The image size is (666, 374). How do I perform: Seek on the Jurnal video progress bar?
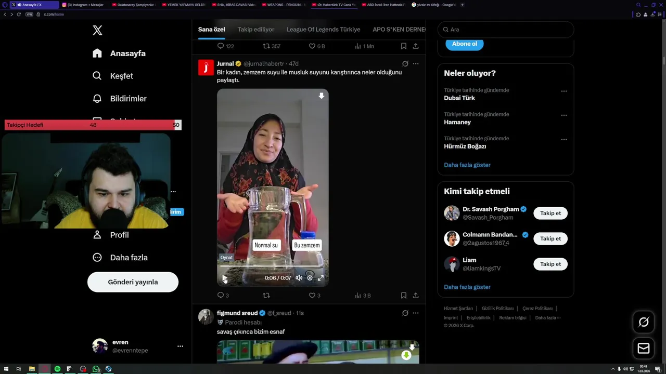pos(273,266)
